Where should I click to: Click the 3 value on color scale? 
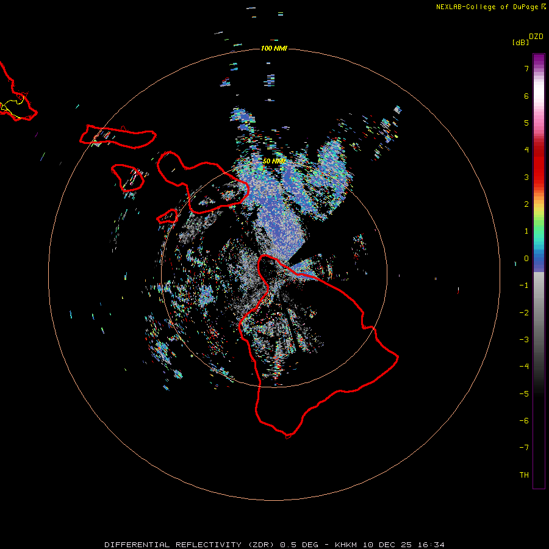(526, 177)
